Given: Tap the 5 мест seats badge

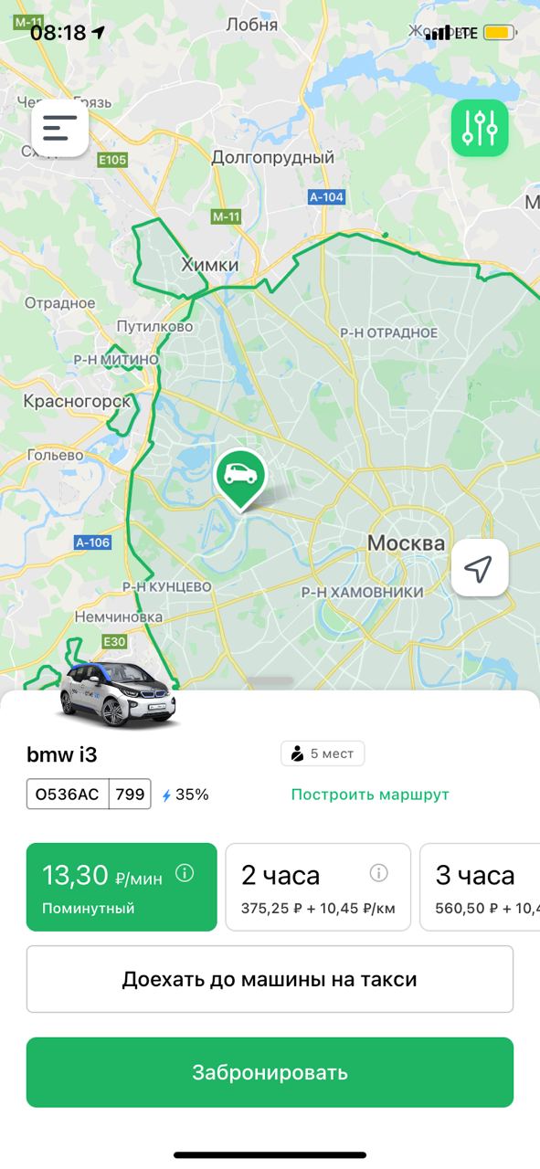Looking at the screenshot, I should [323, 753].
